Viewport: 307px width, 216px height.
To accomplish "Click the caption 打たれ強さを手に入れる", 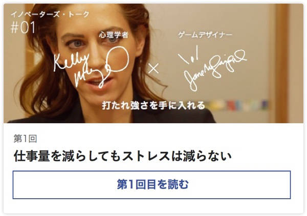I will pyautogui.click(x=153, y=105).
